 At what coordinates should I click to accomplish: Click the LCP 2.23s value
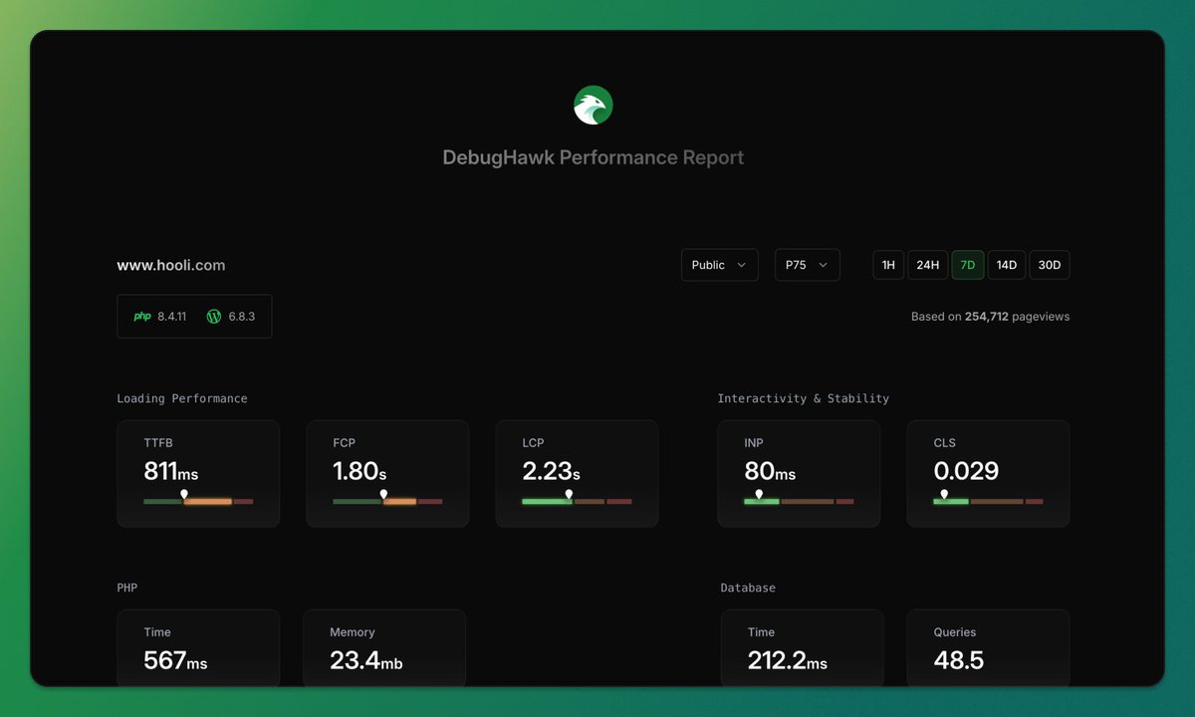(x=551, y=471)
